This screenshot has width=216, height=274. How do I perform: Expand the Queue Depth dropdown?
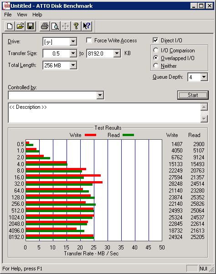(x=204, y=77)
